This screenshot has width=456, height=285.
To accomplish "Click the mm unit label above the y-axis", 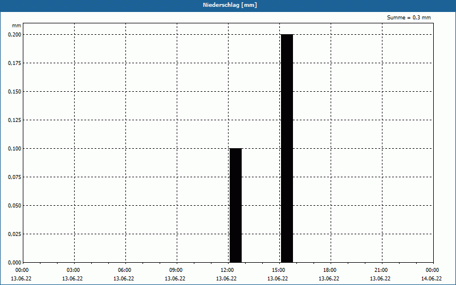I will point(17,26).
